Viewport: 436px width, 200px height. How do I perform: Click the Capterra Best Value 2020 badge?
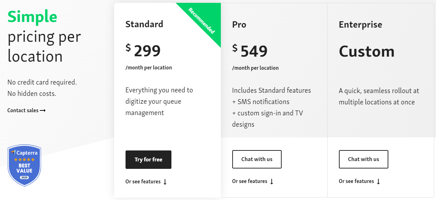click(25, 166)
